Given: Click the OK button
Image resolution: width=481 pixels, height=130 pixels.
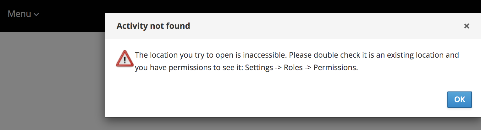Looking at the screenshot, I should (459, 100).
